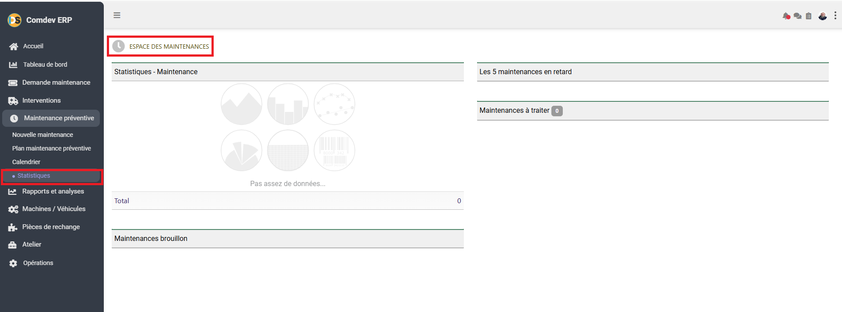Expand Pièces de rechange
The width and height of the screenshot is (842, 312).
tap(52, 227)
